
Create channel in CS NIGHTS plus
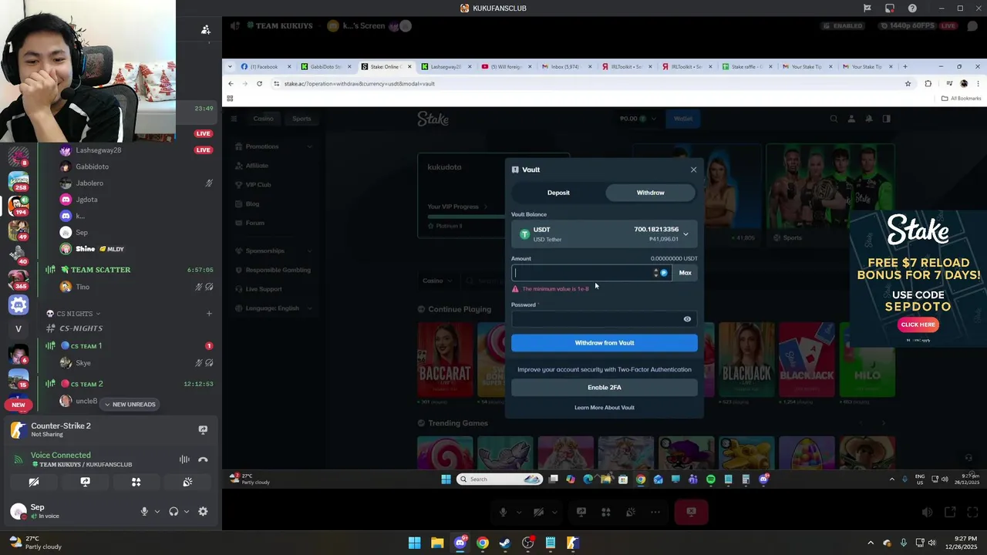[209, 314]
